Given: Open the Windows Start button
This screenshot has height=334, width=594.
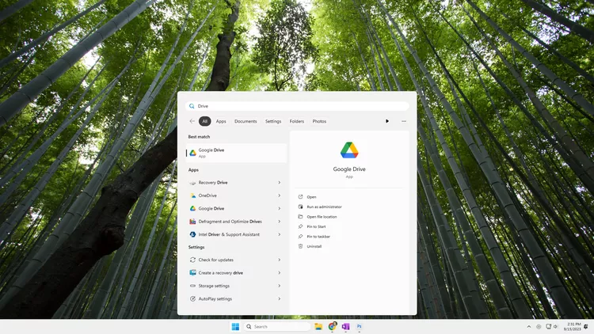Looking at the screenshot, I should pyautogui.click(x=235, y=326).
